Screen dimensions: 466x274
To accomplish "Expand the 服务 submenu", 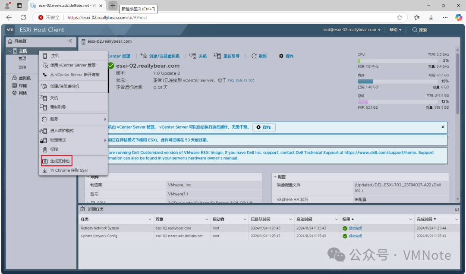I will (x=73, y=119).
